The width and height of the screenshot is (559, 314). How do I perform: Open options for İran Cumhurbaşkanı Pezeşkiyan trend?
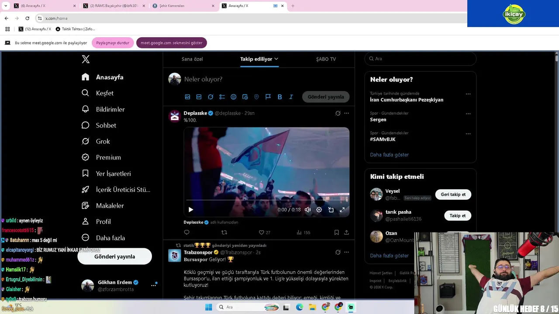(468, 94)
